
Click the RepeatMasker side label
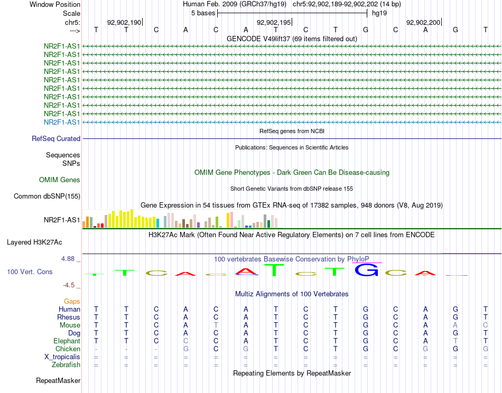point(58,380)
